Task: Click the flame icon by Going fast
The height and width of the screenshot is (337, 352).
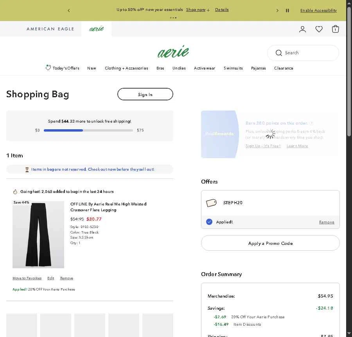Action: pos(15,192)
